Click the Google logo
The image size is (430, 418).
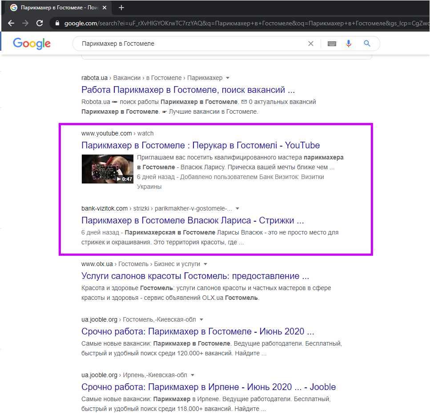[x=32, y=44]
